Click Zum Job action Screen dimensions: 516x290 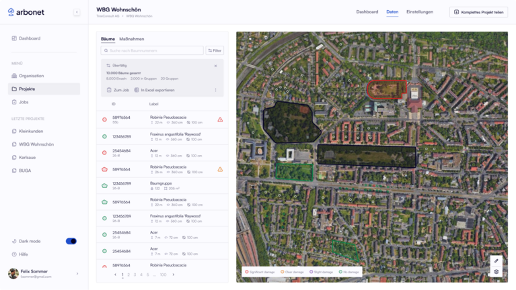[x=118, y=90]
